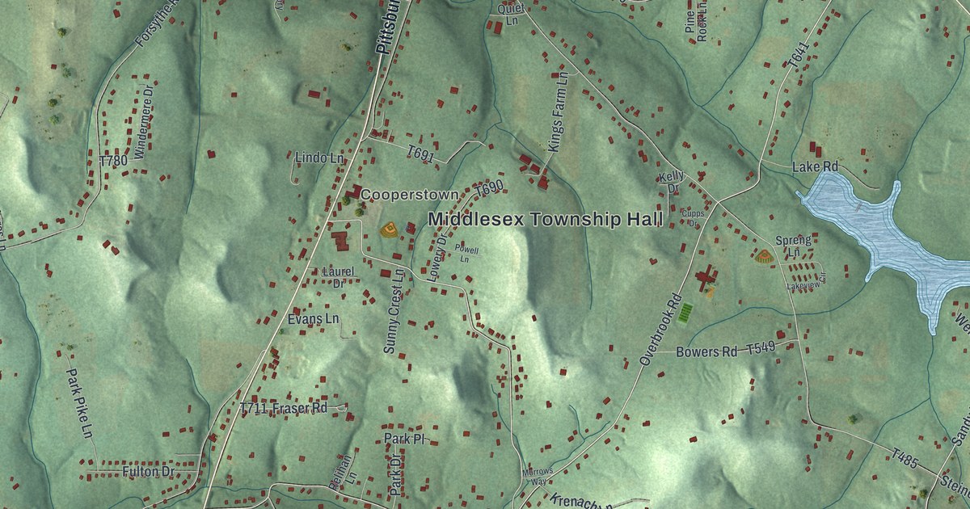This screenshot has width=970, height=509.
Task: Click the baseball diamond icon near Cooperstown
Action: (389, 229)
